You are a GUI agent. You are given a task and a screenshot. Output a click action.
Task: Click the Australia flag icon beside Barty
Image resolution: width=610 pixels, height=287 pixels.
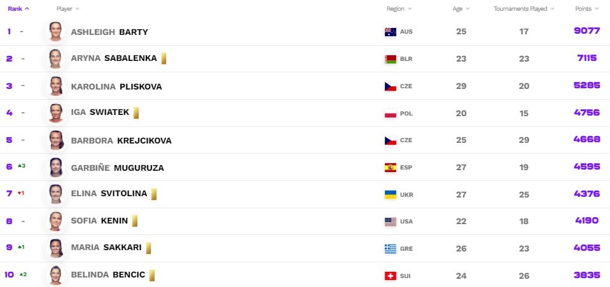pos(391,32)
